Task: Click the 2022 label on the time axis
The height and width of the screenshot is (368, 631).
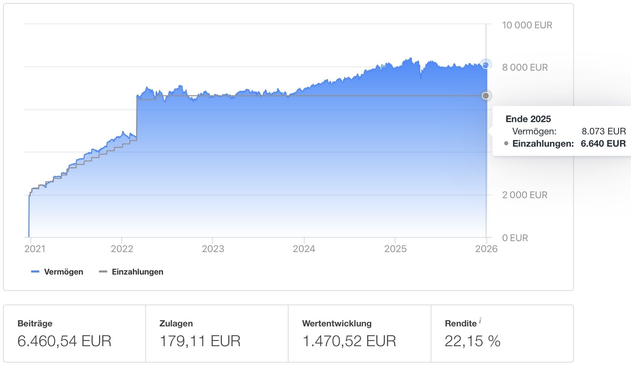Action: 122,249
